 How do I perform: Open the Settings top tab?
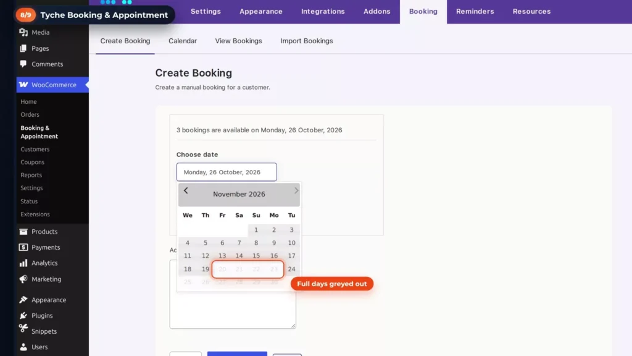(x=206, y=11)
